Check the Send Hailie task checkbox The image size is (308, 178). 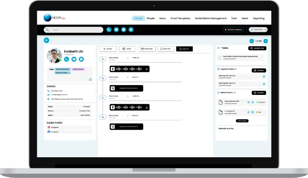coord(220,57)
